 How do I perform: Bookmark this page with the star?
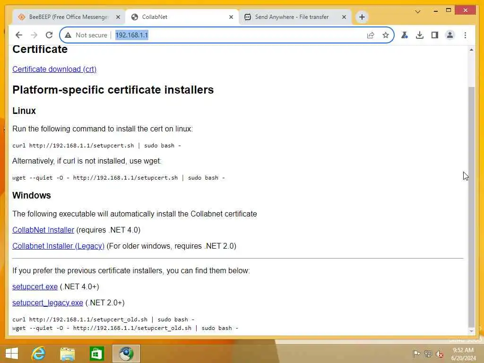click(386, 35)
